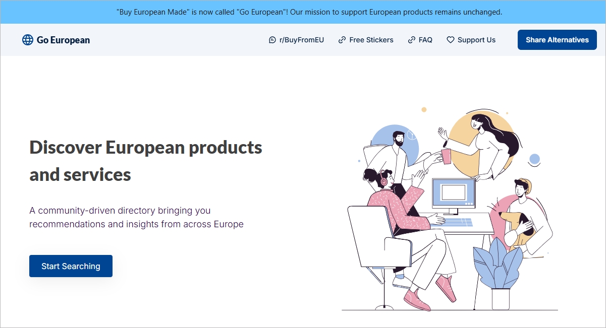Open the Free Stickers page
606x328 pixels.
tap(366, 40)
